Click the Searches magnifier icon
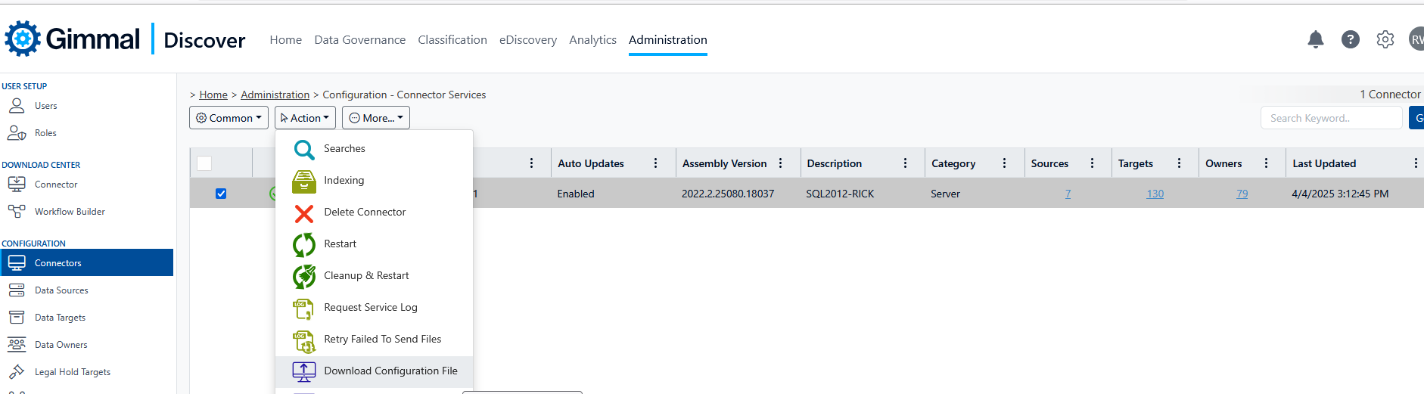 pos(304,150)
